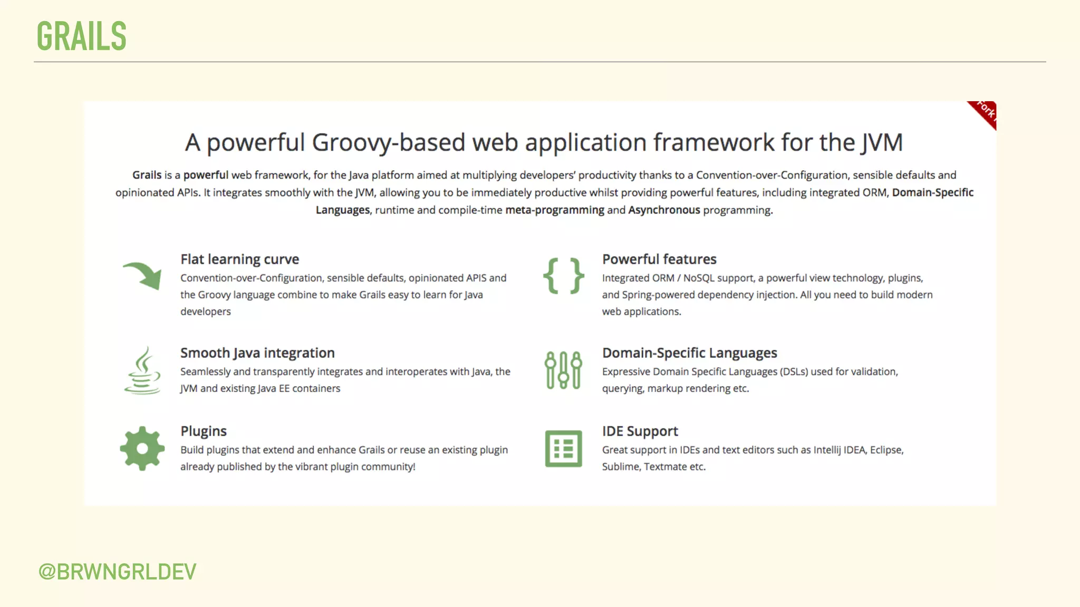Click the @BRWNGRLDEV handle text

(x=117, y=572)
